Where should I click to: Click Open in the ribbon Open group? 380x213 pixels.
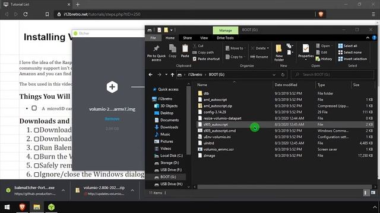324,46
